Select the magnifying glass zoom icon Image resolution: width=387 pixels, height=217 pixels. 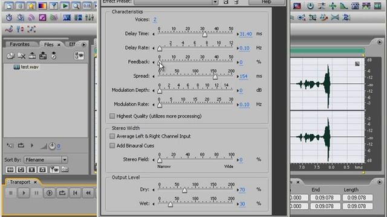pyautogui.click(x=76, y=6)
